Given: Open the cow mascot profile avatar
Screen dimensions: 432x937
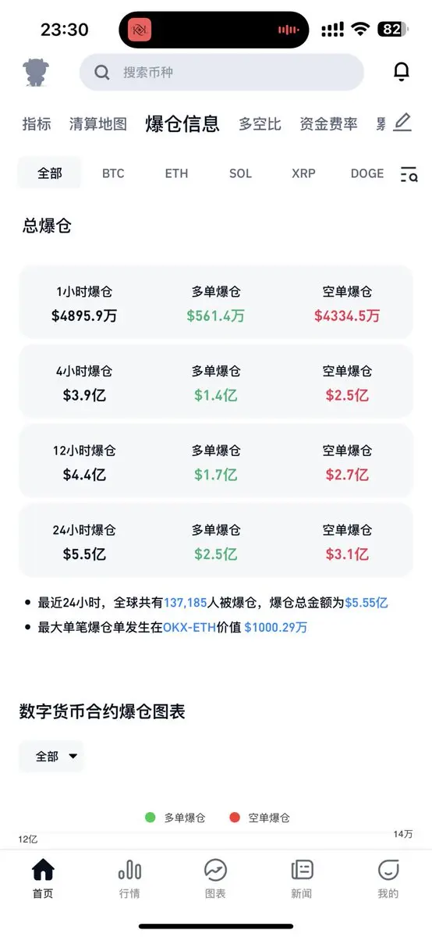Looking at the screenshot, I should (x=36, y=72).
